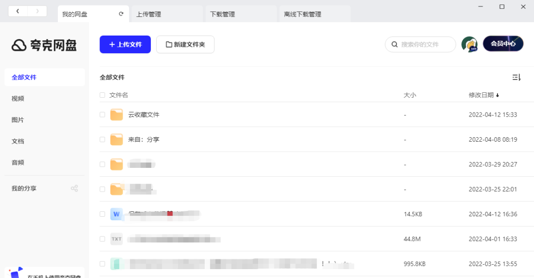Select 全部文件 in the sidebar
This screenshot has height=278, width=534.
pos(44,77)
